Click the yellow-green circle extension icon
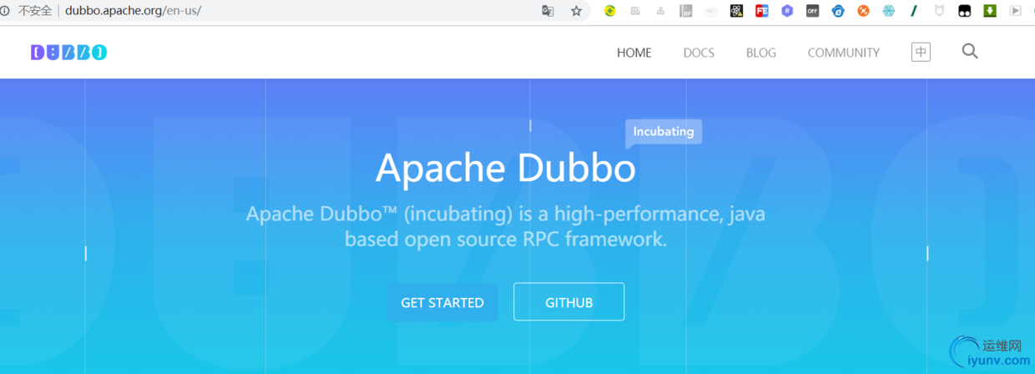1035x374 pixels. (610, 11)
